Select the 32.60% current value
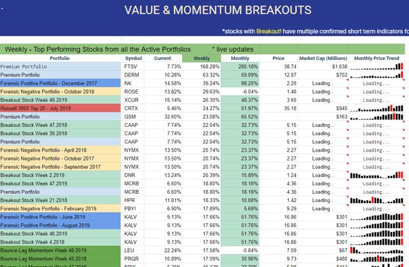Screen dimensions: 409x267 click(x=163, y=117)
